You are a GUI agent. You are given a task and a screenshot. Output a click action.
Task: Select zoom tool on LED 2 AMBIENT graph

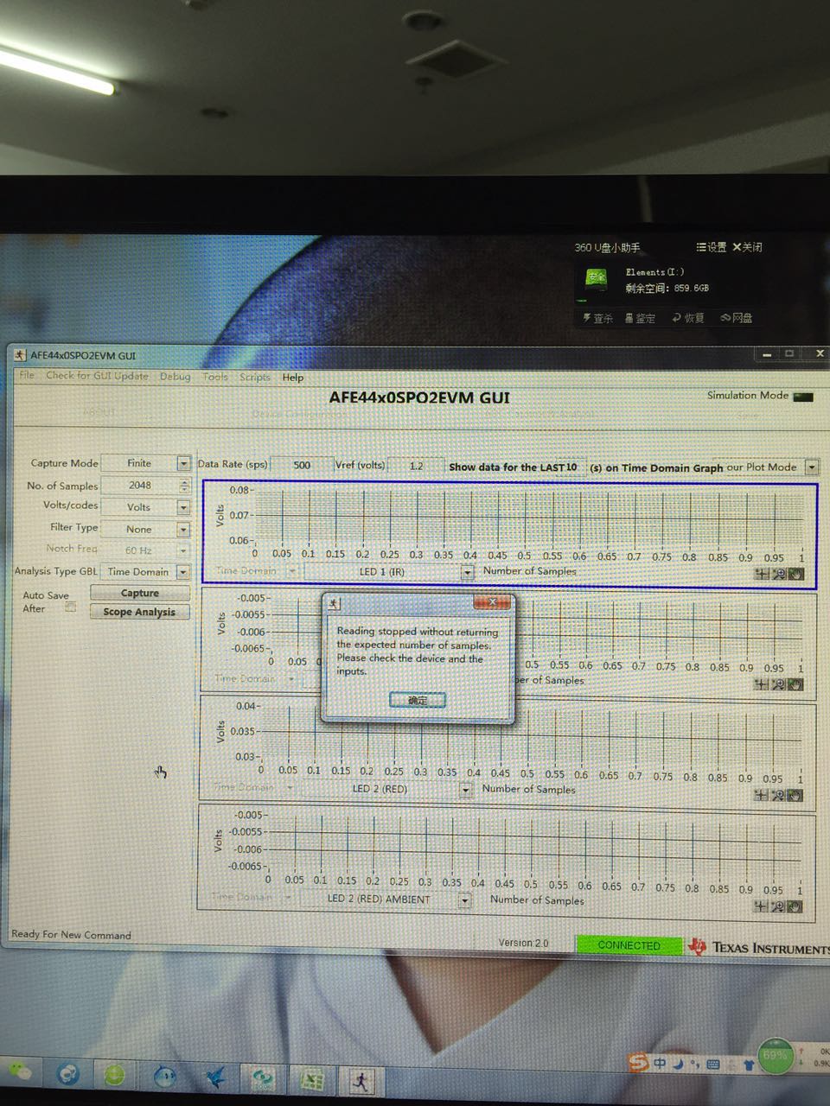pos(778,906)
